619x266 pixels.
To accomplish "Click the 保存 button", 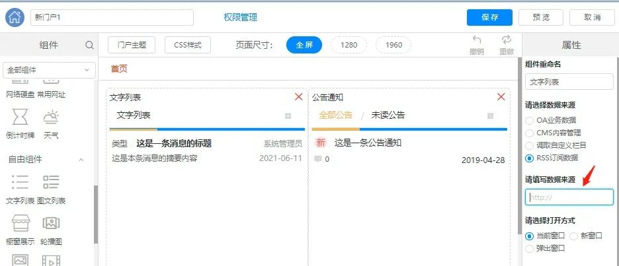I will click(x=489, y=17).
